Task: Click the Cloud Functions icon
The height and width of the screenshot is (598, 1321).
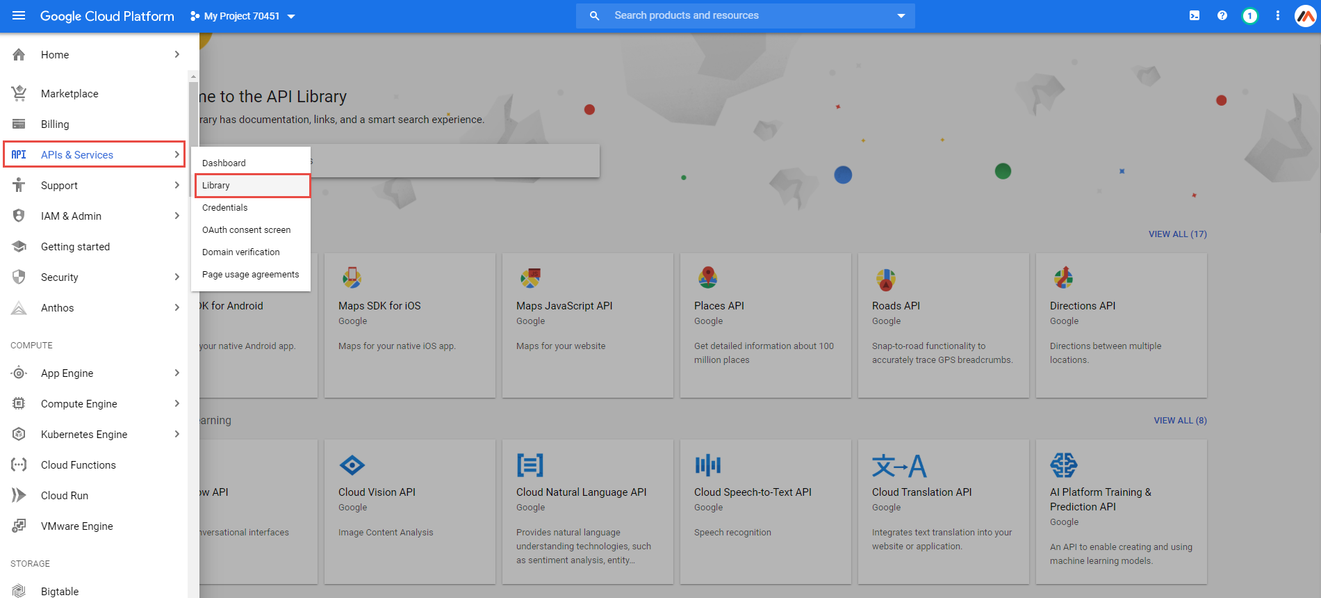Action: coord(19,464)
